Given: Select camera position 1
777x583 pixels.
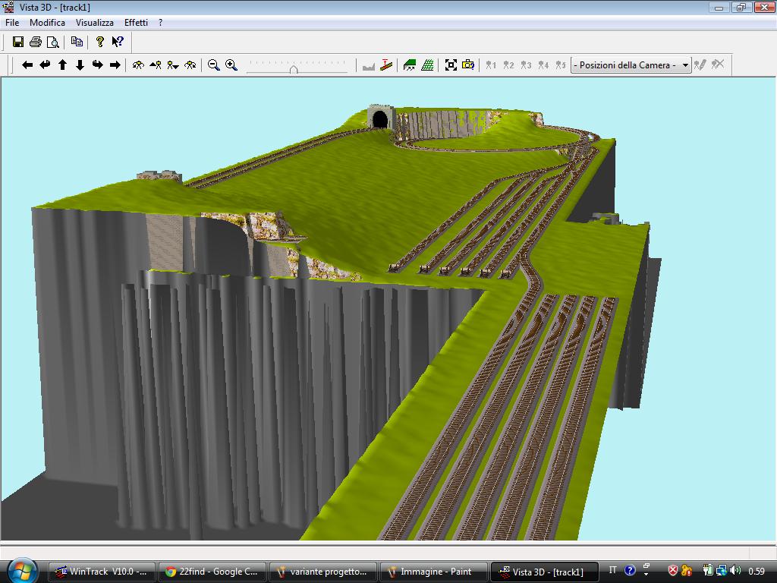Looking at the screenshot, I should click(x=491, y=65).
